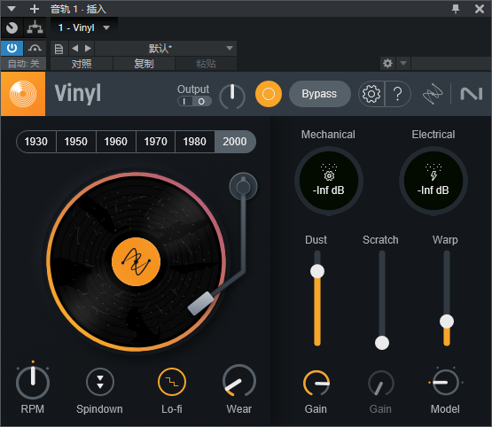Open the 1 - Vinyl plugin dropdown

click(84, 27)
